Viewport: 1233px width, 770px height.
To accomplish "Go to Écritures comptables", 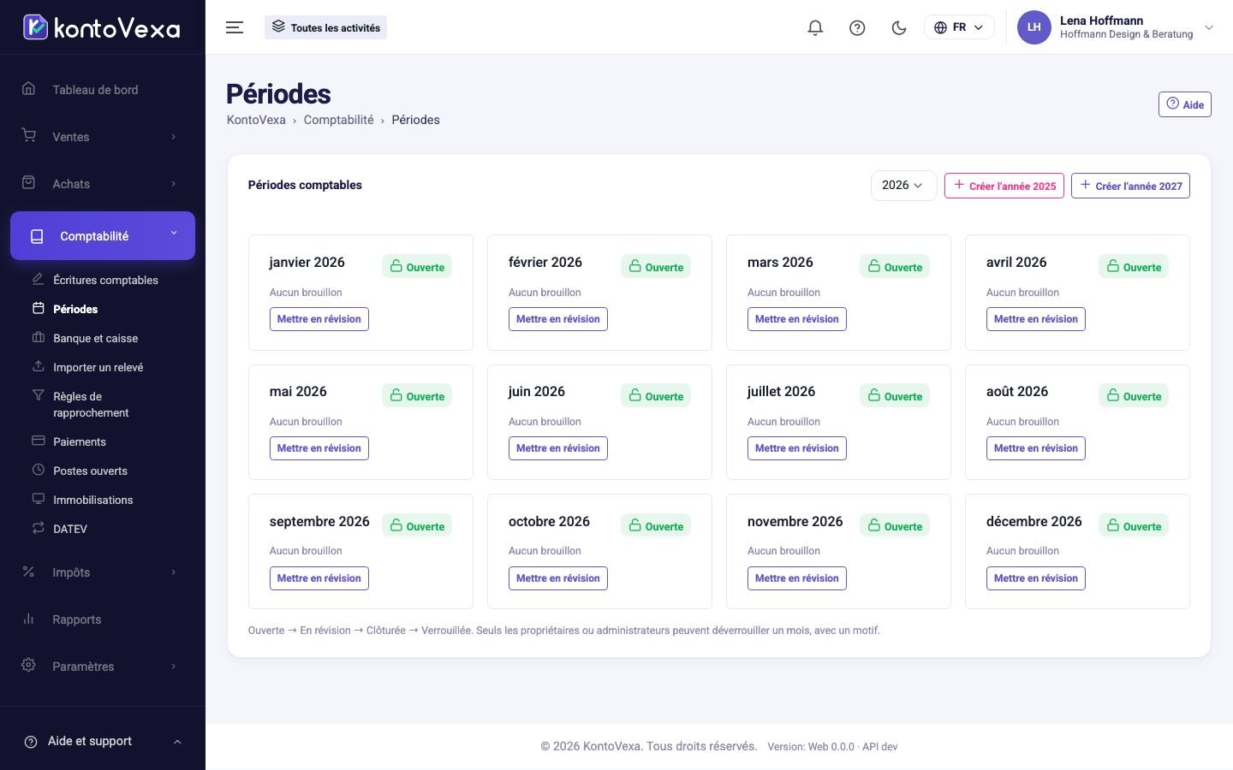I will [x=105, y=280].
